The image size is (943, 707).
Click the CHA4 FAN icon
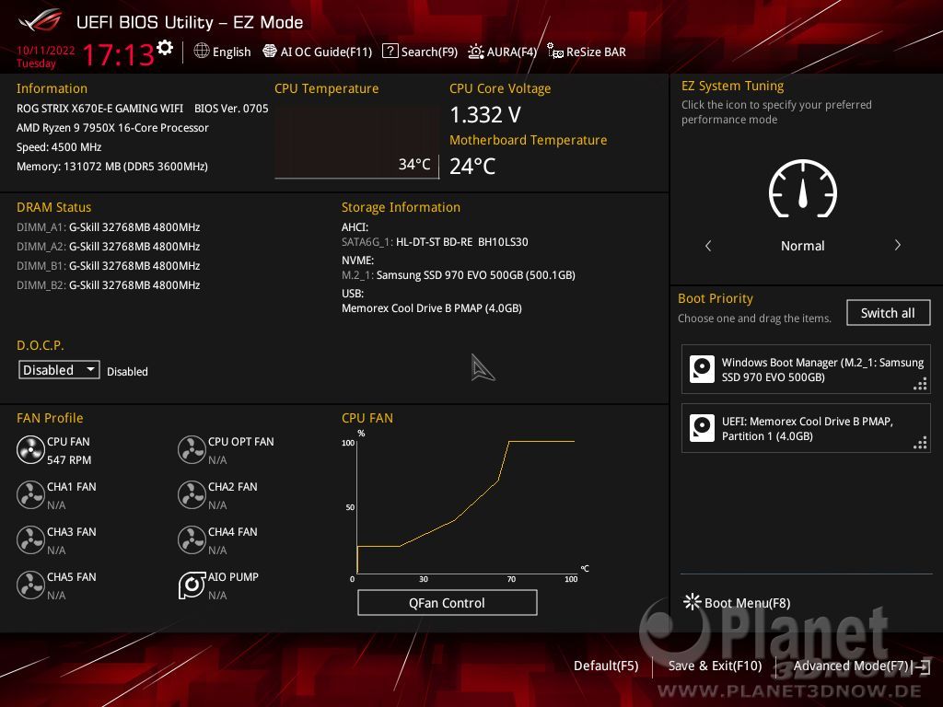(192, 539)
